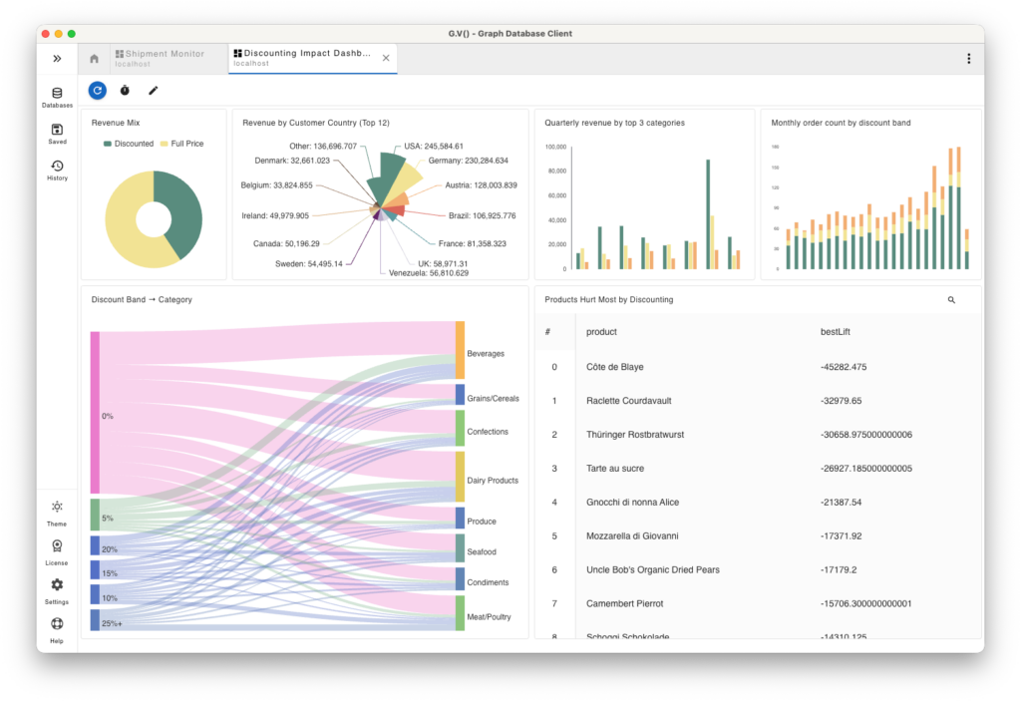Select the Discounting Impact Dashboard tab
This screenshot has width=1021, height=701.
(304, 57)
